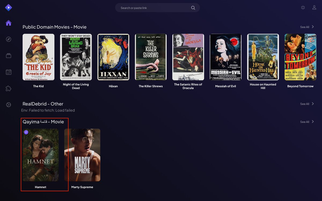See All for Public Domain Movies
Image resolution: width=322 pixels, height=201 pixels.
(305, 27)
